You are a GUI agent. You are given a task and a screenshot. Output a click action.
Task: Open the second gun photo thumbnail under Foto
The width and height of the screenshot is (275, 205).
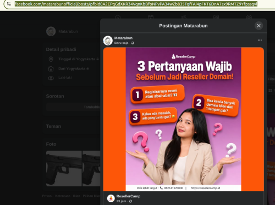click(x=91, y=168)
